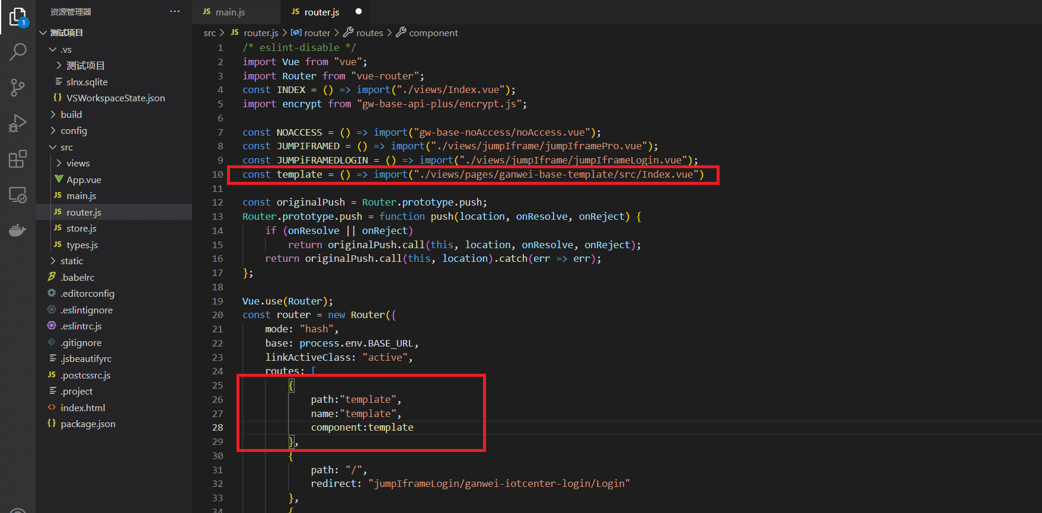Open package.json in the file tree

pos(88,424)
